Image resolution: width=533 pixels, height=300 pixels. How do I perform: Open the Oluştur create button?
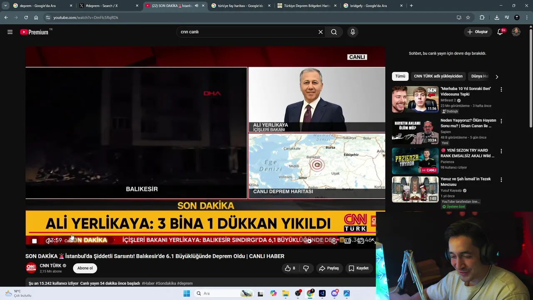point(478,32)
